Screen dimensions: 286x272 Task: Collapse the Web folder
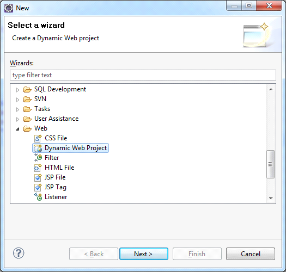click(x=17, y=129)
